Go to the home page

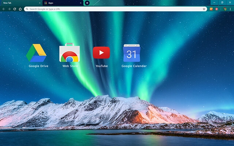click(x=20, y=9)
